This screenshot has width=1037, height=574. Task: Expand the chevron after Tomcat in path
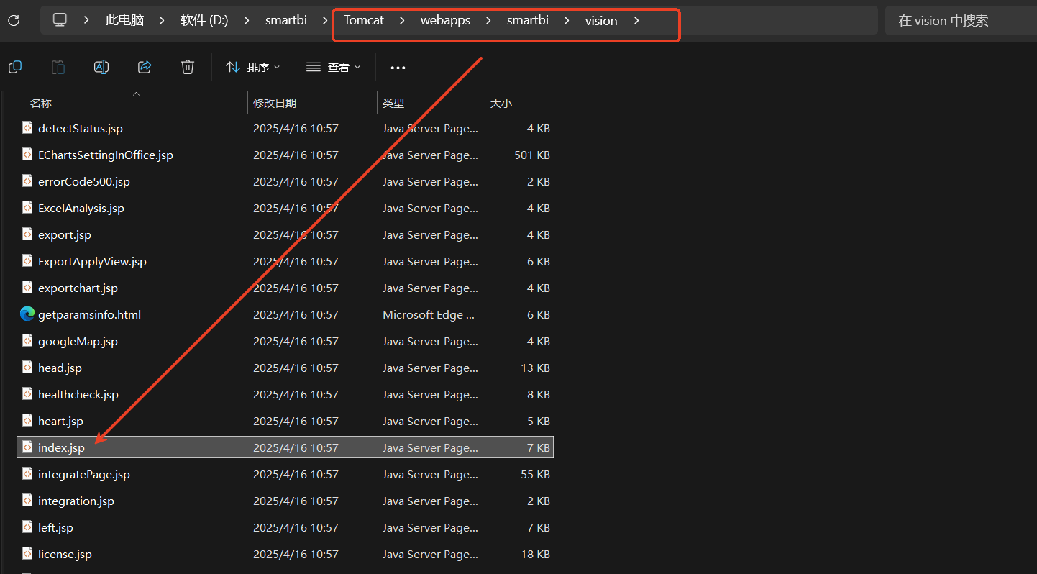click(403, 20)
